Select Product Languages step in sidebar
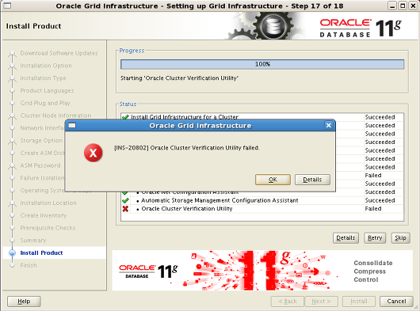Screen dimensions: 420x311 coord(47,90)
